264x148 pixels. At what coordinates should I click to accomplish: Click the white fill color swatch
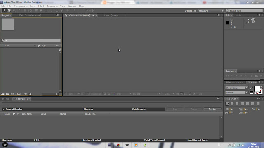[257, 89]
